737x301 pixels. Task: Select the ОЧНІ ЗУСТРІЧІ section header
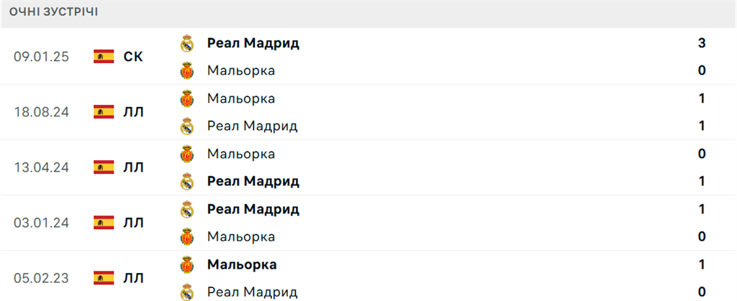point(53,13)
